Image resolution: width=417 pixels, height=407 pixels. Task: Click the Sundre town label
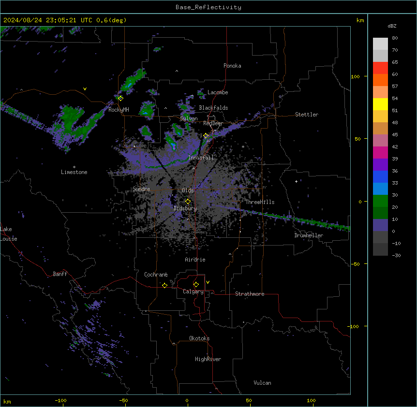[x=141, y=189]
